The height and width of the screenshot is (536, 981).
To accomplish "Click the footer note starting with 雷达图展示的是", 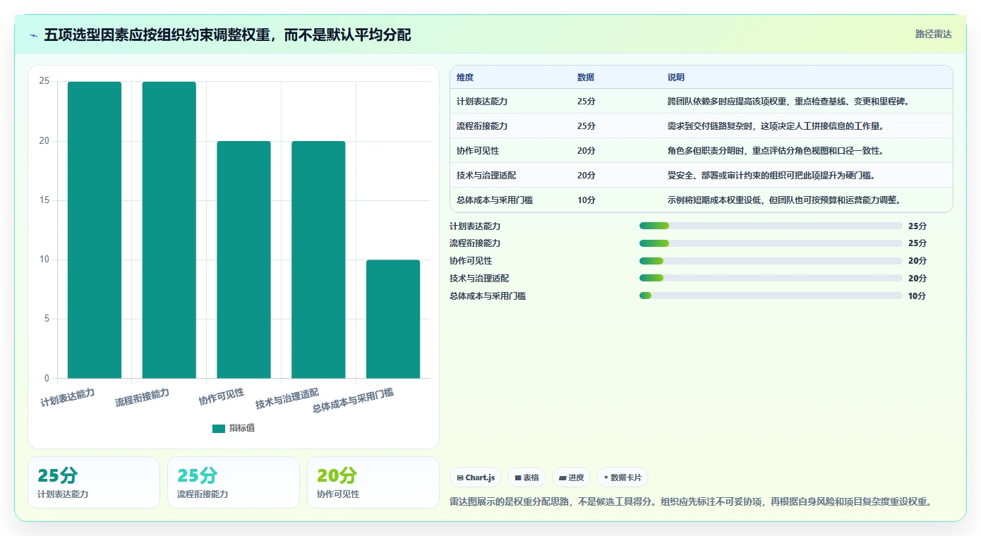I will 691,502.
